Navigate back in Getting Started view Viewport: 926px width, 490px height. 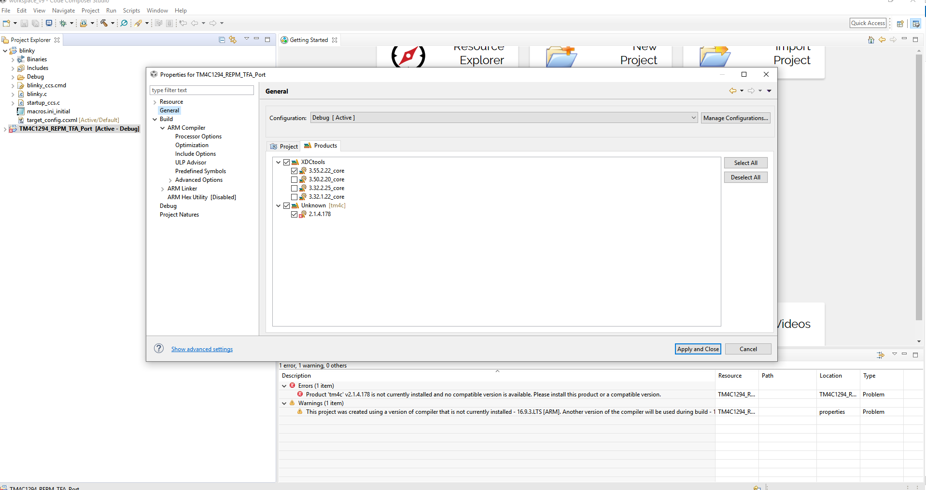882,40
